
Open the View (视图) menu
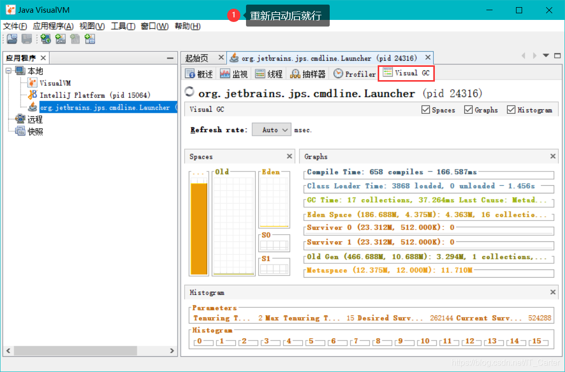click(x=92, y=26)
